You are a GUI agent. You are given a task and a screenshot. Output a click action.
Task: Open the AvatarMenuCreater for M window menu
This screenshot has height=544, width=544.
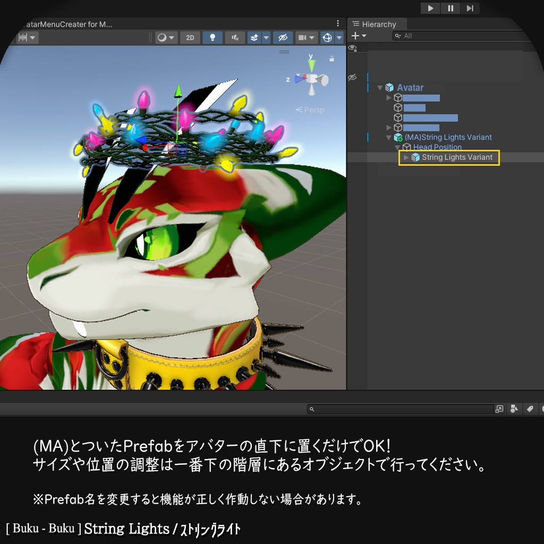coord(337,24)
